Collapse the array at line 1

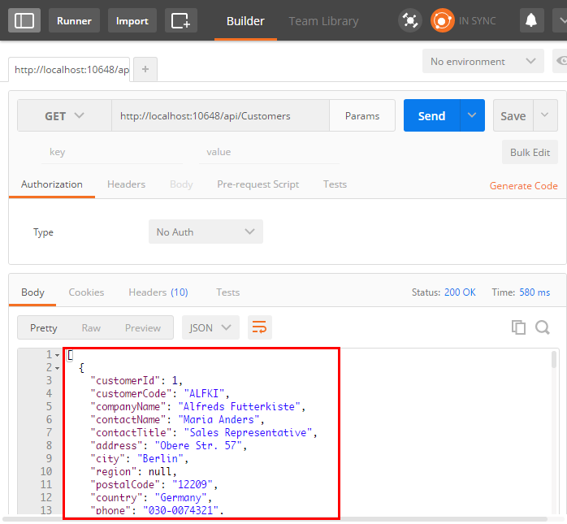click(x=57, y=356)
